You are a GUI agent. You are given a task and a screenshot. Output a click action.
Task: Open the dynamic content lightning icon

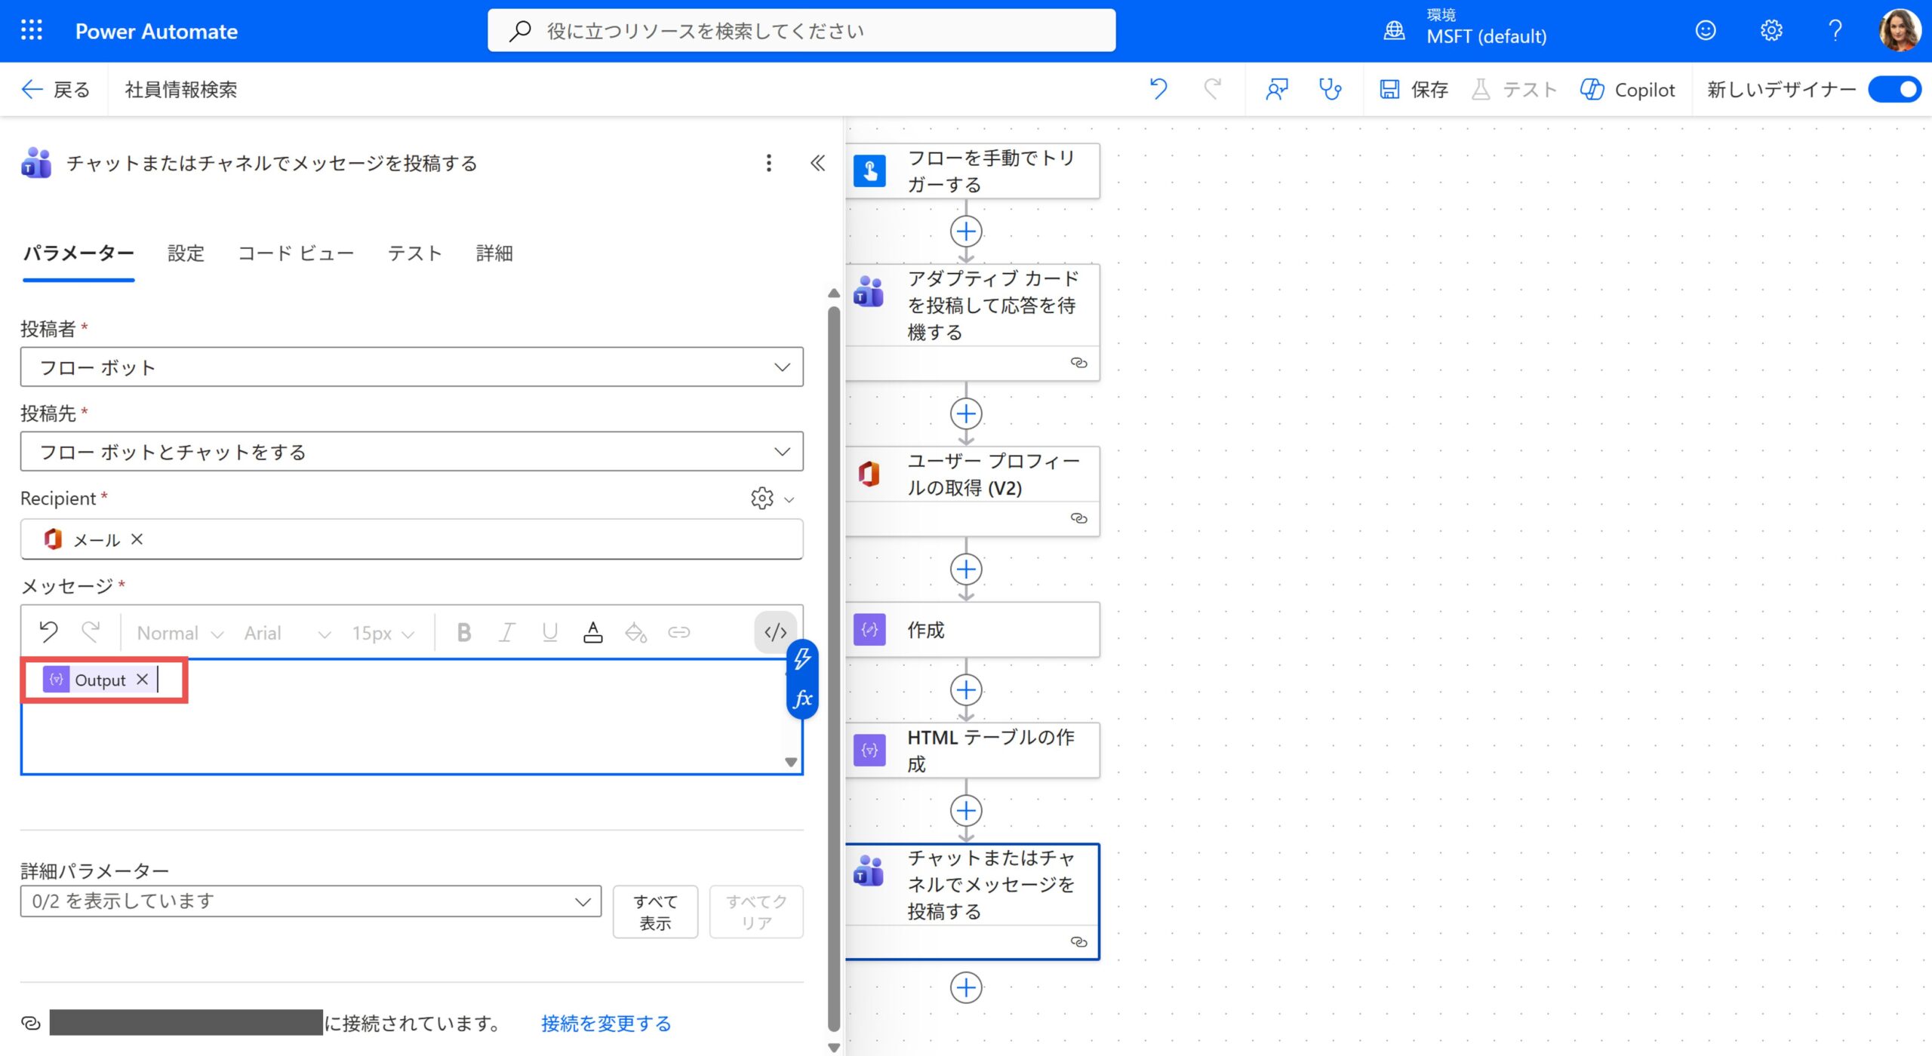[x=802, y=659]
